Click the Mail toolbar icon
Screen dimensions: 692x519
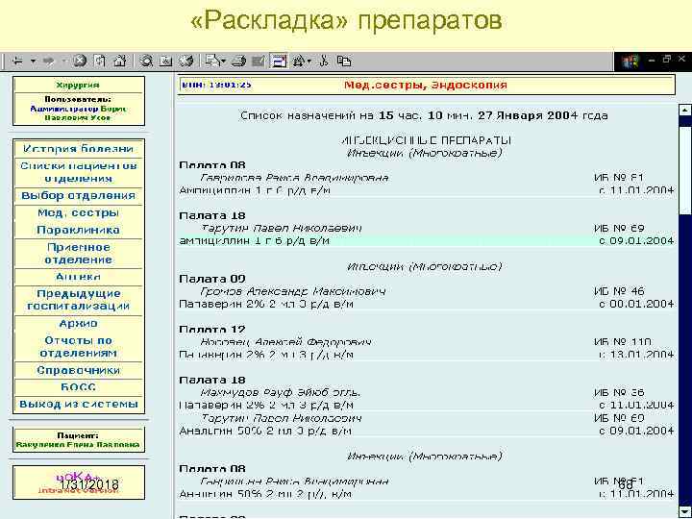212,61
